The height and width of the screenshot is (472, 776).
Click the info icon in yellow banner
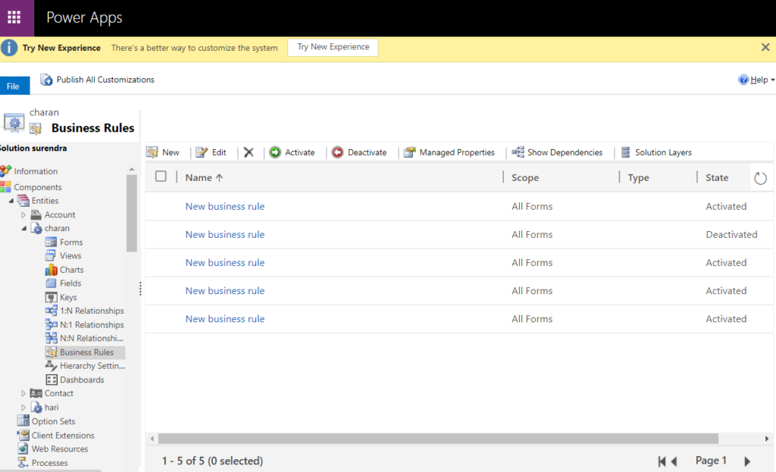click(x=9, y=48)
